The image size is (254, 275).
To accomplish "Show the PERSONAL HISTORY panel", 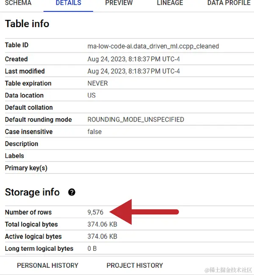I will point(47,265).
